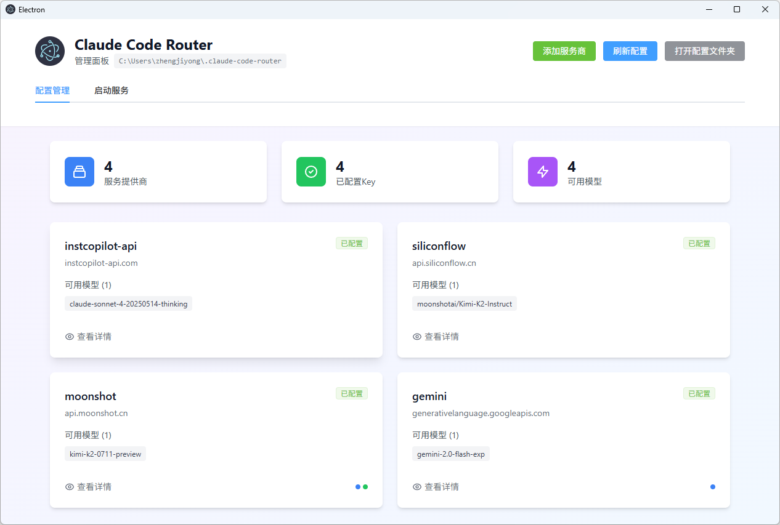780x525 pixels.
Task: Click 已配置 badge on instcopilot-api card
Action: 352,243
